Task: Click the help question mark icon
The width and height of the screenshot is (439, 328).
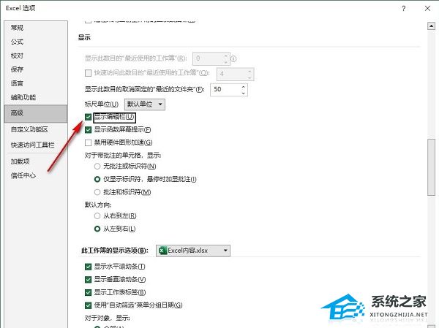Action: coord(403,9)
